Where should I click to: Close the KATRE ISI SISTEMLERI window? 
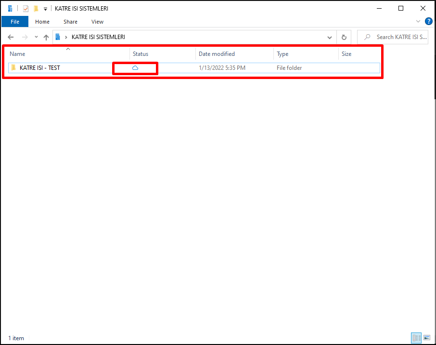(423, 8)
